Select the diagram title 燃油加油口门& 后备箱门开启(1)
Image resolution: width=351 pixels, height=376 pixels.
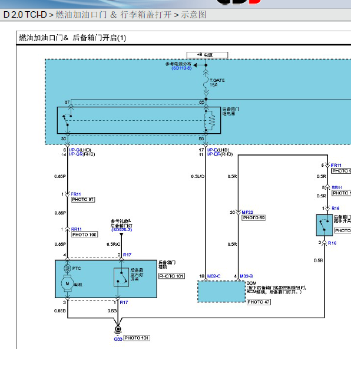[72, 38]
